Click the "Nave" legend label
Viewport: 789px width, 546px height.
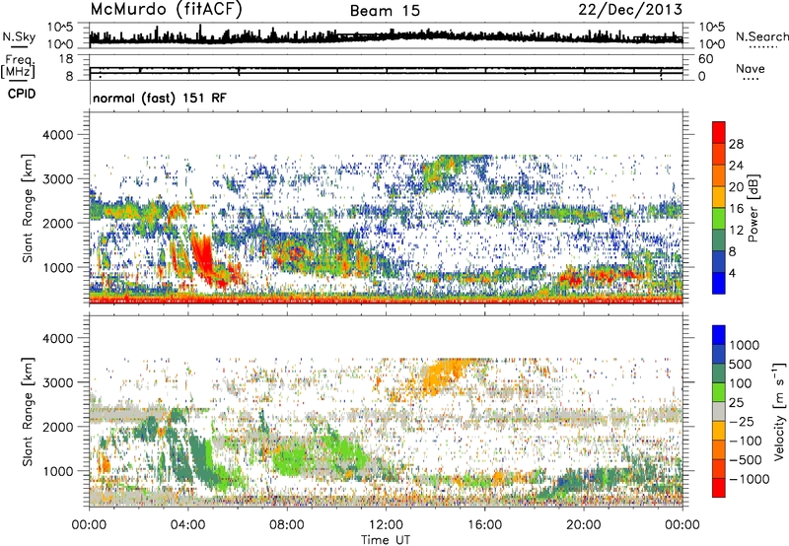click(x=751, y=68)
